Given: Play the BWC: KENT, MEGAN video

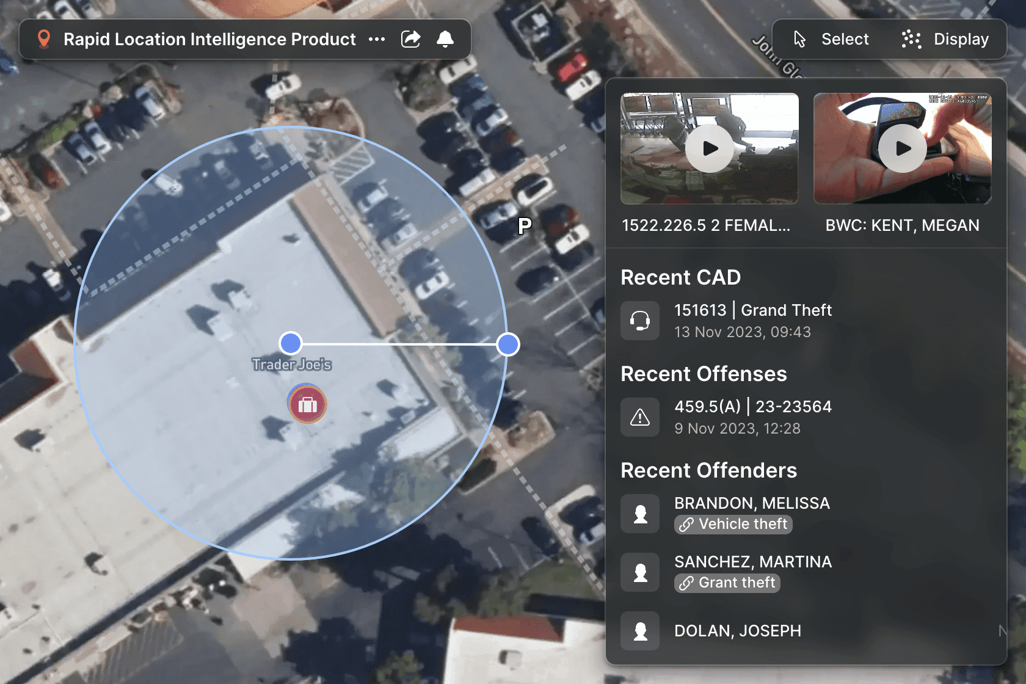Looking at the screenshot, I should click(x=902, y=148).
